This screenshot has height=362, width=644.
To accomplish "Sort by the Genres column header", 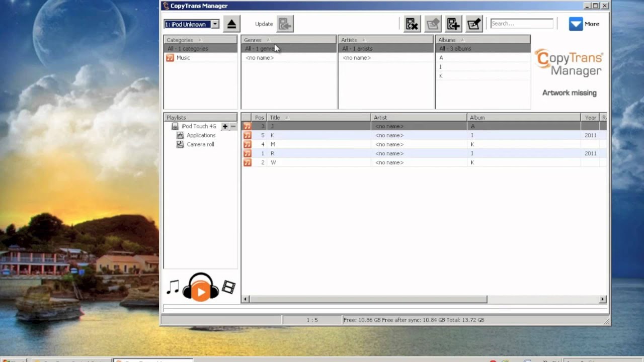I will (288, 40).
